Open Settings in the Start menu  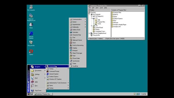coord(38,74)
